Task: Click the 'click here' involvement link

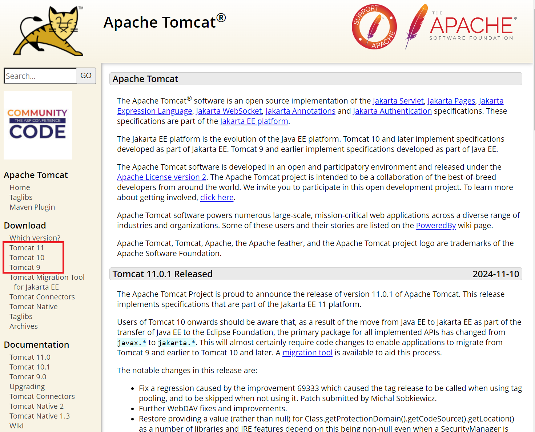Action: coord(217,198)
